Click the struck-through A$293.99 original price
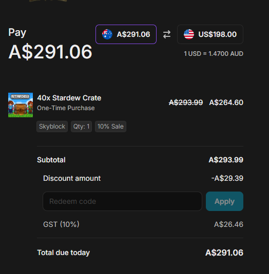 tap(186, 102)
